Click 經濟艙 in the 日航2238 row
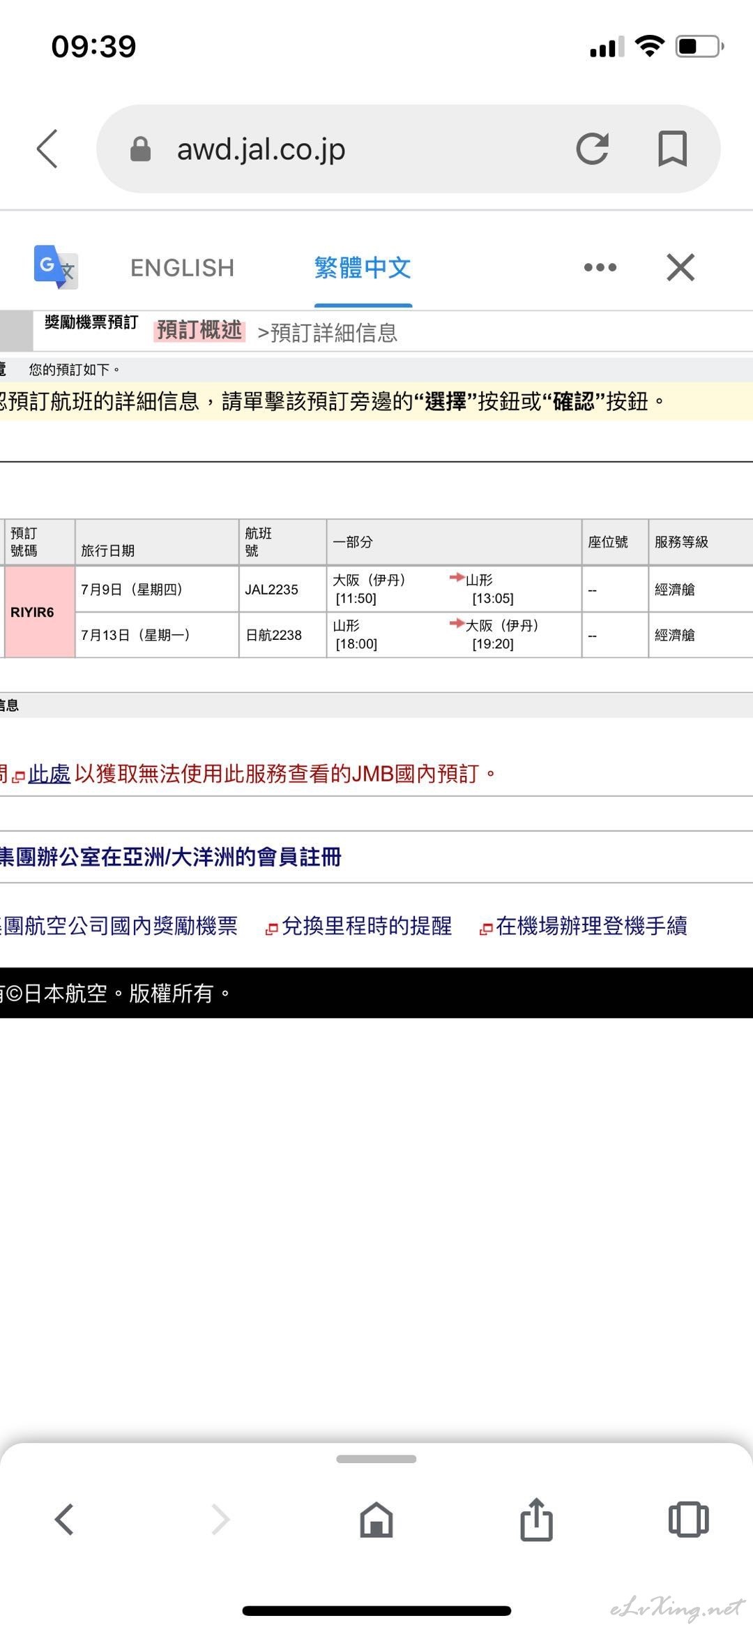This screenshot has width=753, height=1632. tap(675, 635)
